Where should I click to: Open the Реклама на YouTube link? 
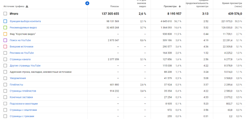coord(22,53)
